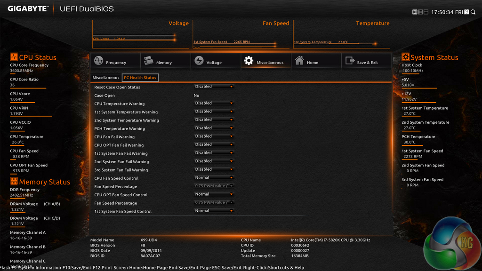This screenshot has width=482, height=271.
Task: Open the Frequency speedometer icon
Action: click(x=99, y=61)
